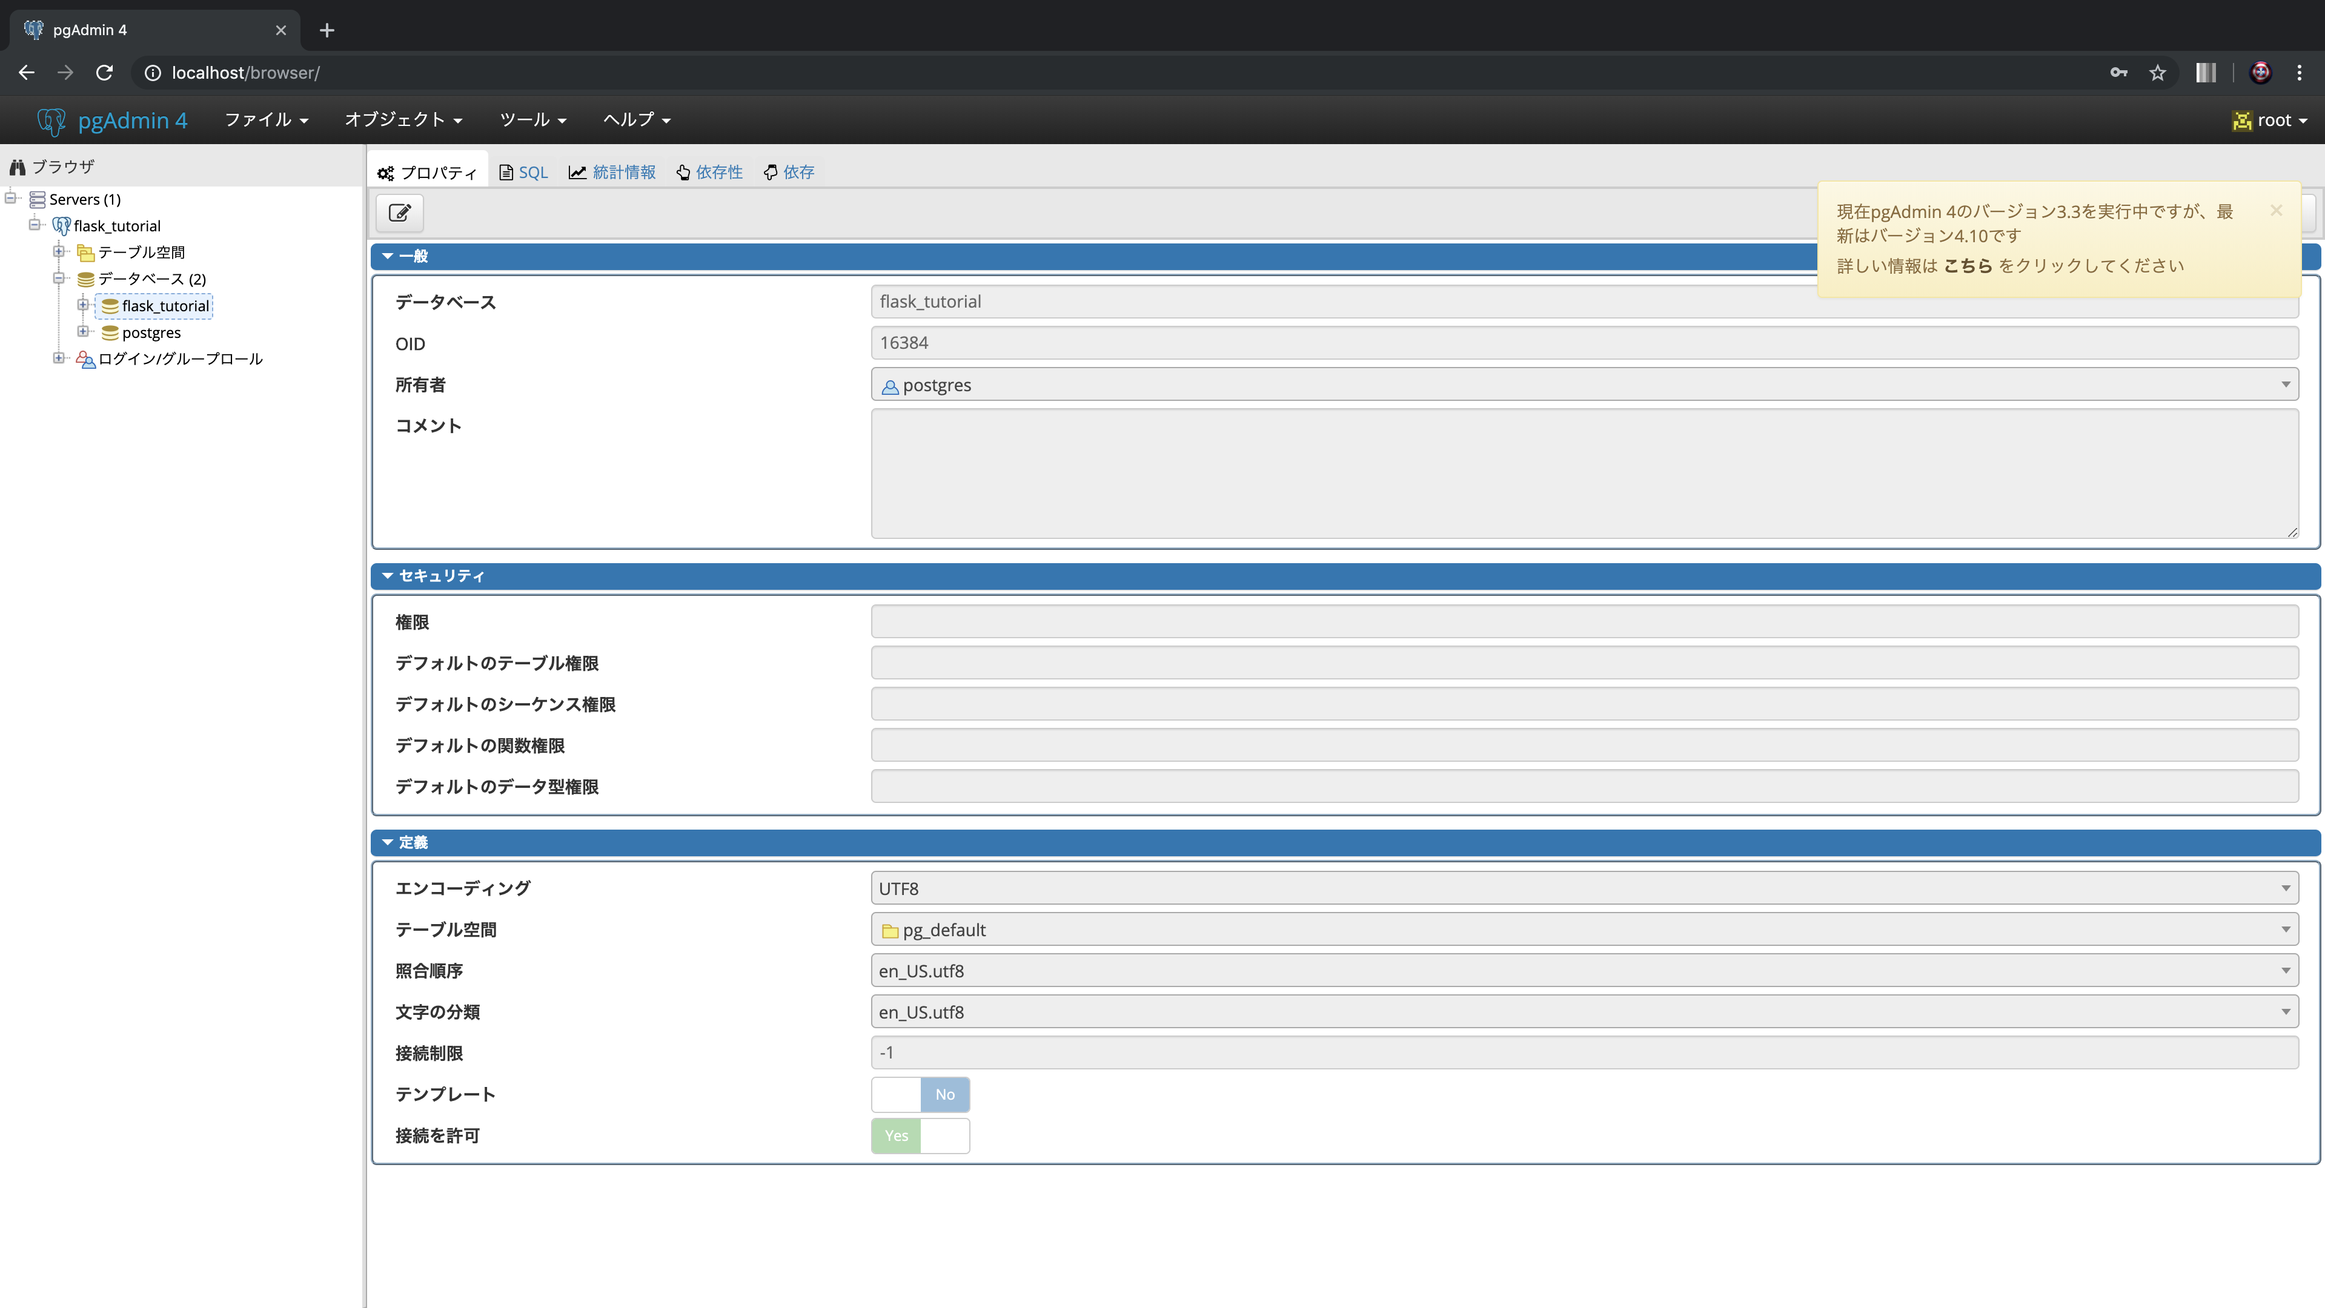
Task: Click the flask_tutorial server elephant icon
Action: 61,225
